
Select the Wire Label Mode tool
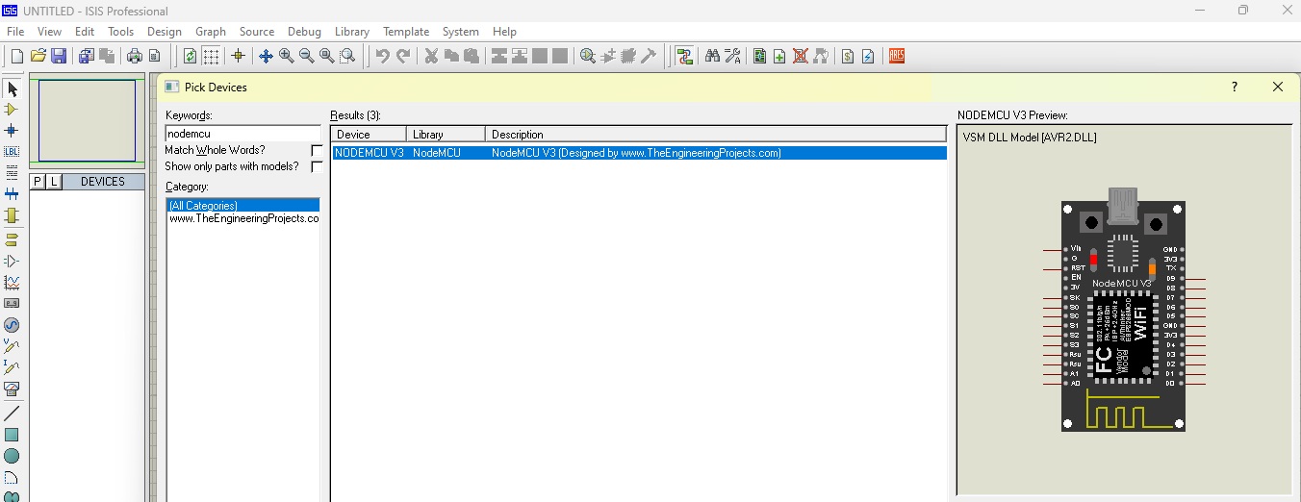point(12,151)
